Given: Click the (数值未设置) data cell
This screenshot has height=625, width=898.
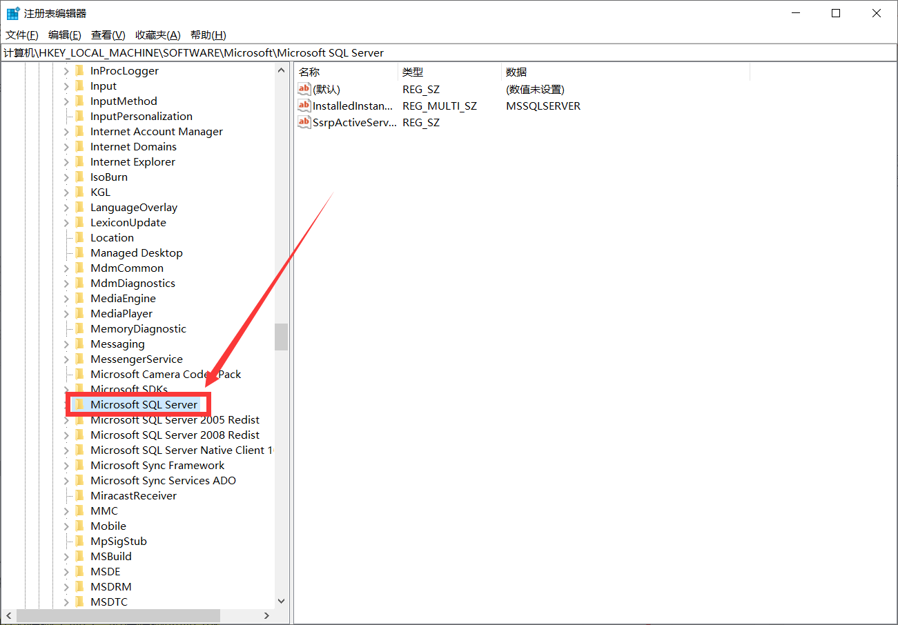Looking at the screenshot, I should pos(535,90).
